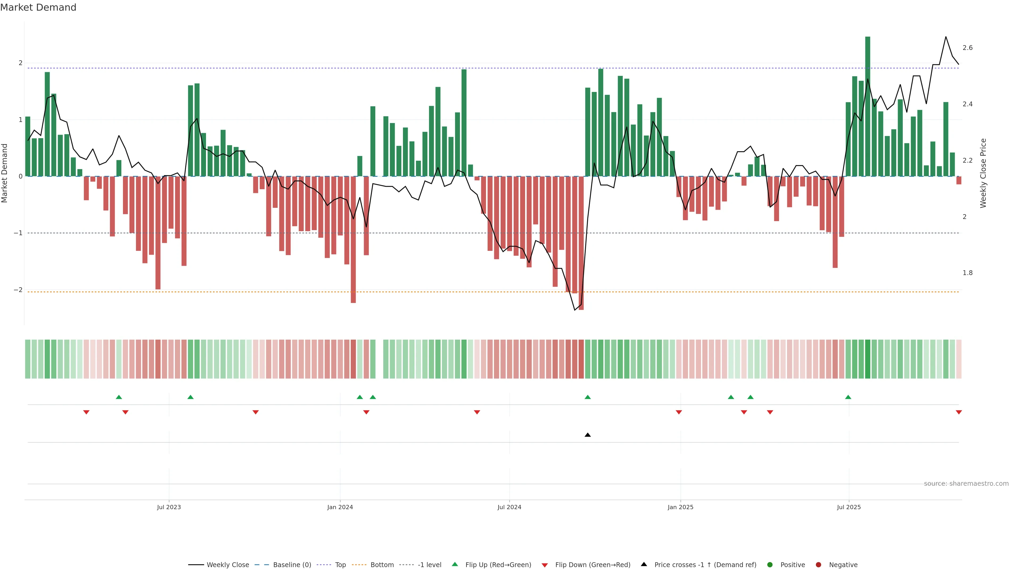Click the green Positive legend circle
Screen dimensions: 1022x574
coord(770,565)
